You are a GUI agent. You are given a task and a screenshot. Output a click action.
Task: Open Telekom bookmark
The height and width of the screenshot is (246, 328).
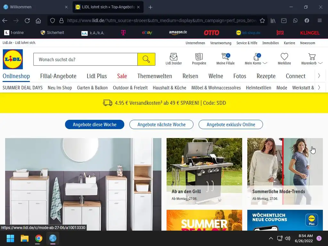point(123,33)
